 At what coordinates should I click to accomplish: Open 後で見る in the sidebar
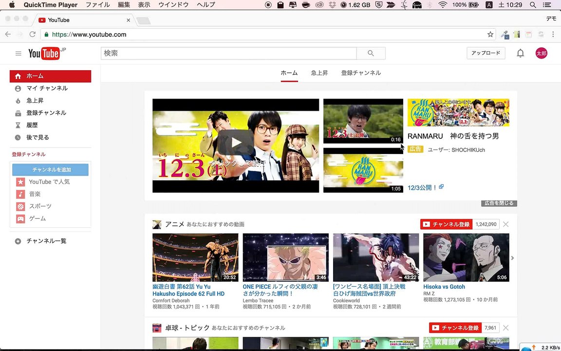(51, 137)
